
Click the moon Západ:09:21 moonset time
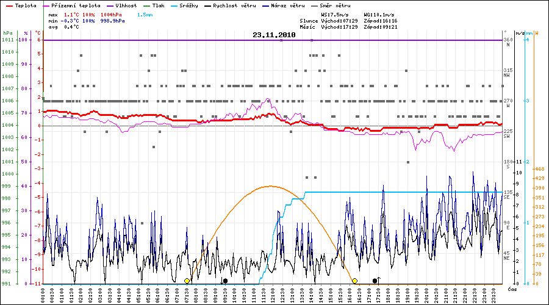click(x=381, y=27)
